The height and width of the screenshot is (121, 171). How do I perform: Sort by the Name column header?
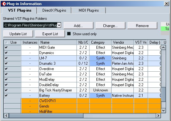[58, 42]
